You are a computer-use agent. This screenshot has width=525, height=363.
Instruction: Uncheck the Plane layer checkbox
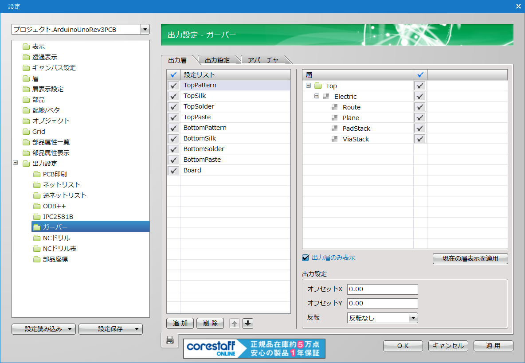[420, 118]
